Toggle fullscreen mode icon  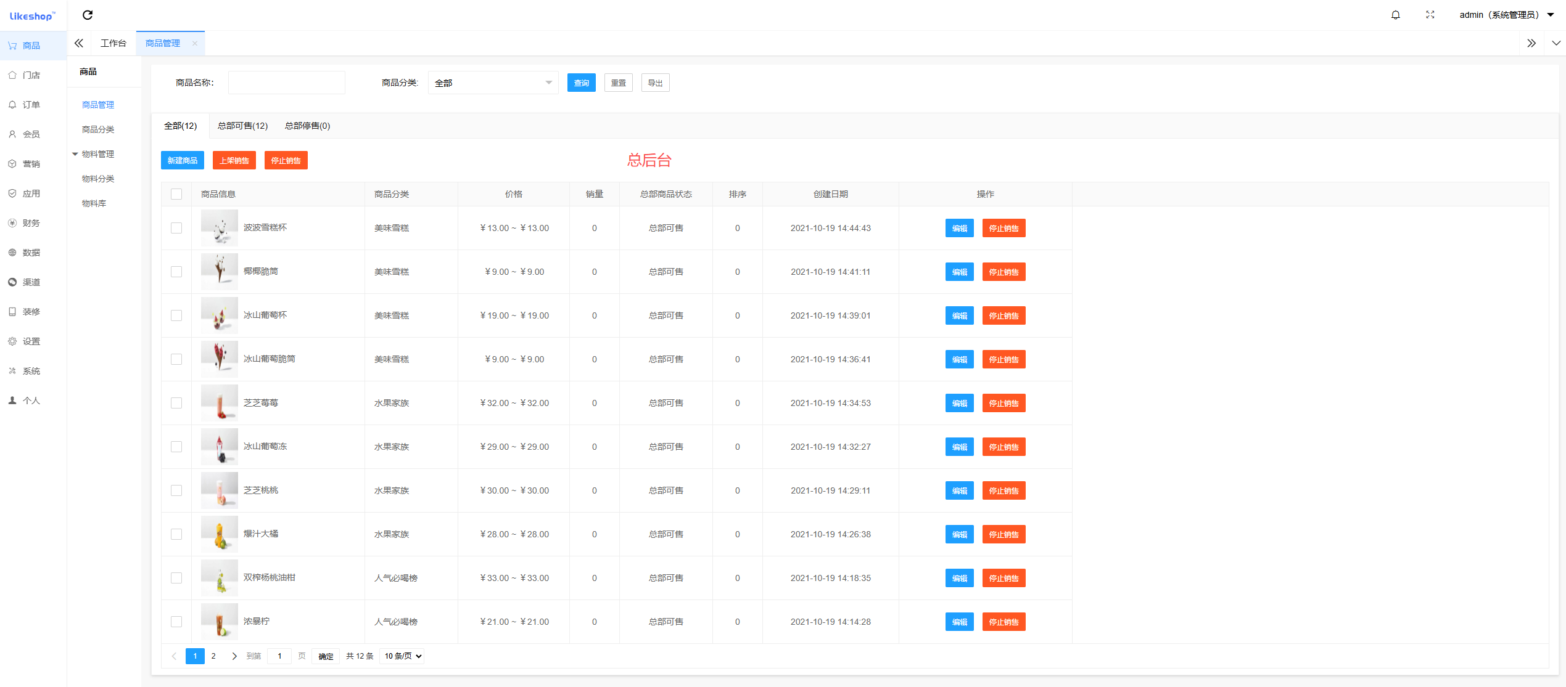1430,15
